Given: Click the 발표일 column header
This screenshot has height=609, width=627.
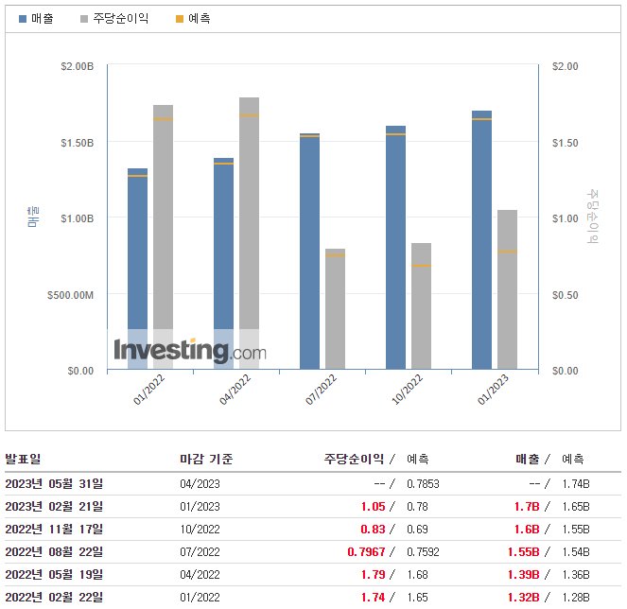Looking at the screenshot, I should pyautogui.click(x=23, y=459).
